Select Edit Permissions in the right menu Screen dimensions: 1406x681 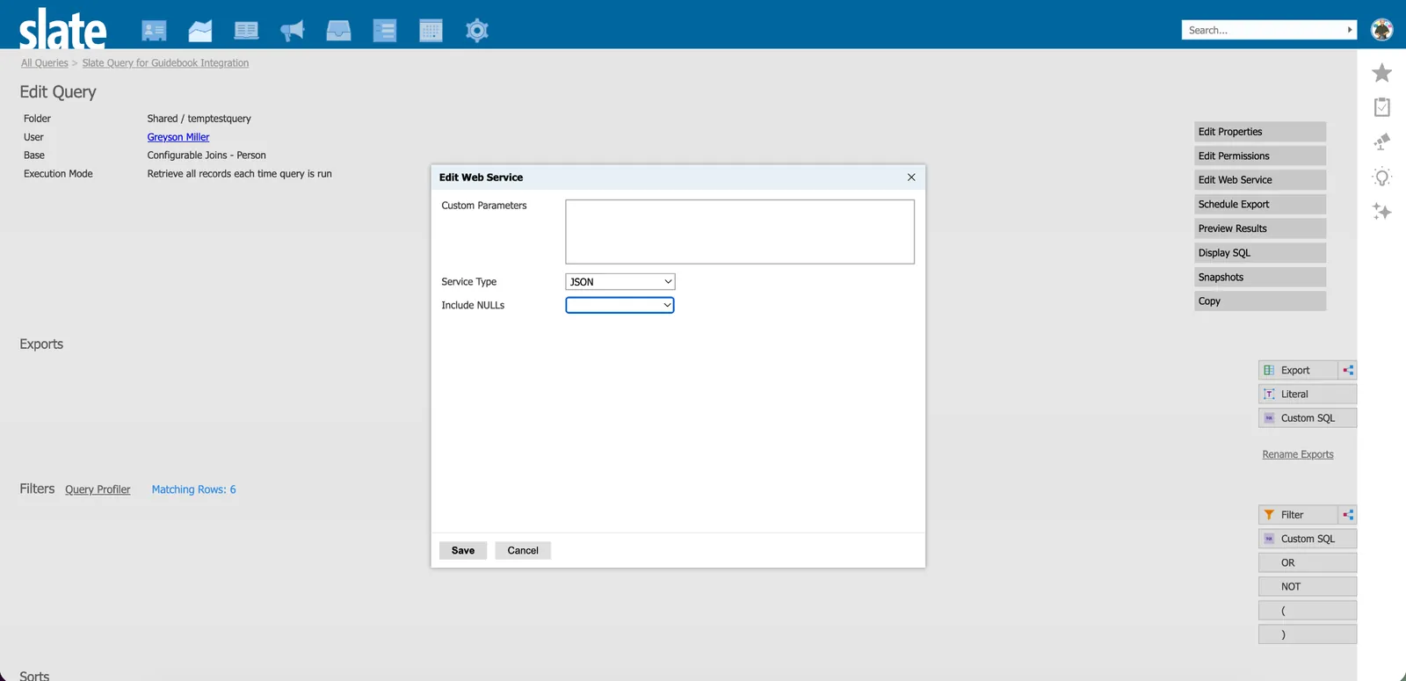pyautogui.click(x=1260, y=156)
